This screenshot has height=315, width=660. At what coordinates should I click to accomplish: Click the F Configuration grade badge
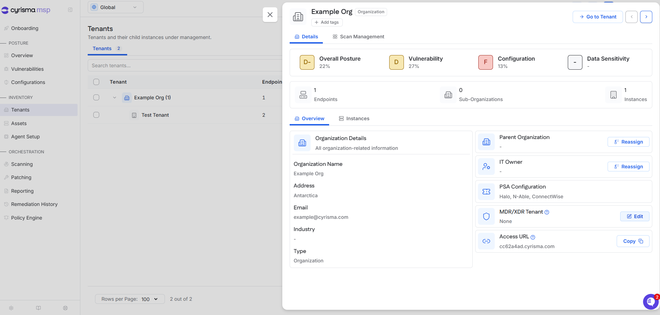point(486,62)
